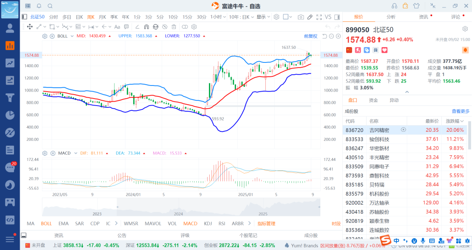Open the code brackets sidebar icon
Screen dimensions: 472x250
(x=10, y=219)
